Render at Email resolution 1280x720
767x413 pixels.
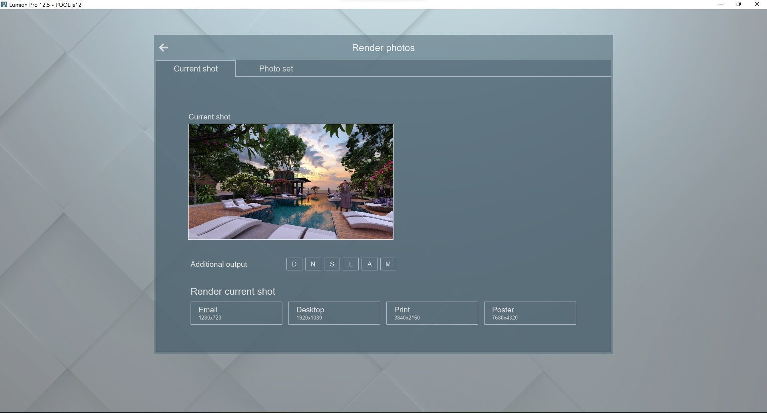(236, 313)
